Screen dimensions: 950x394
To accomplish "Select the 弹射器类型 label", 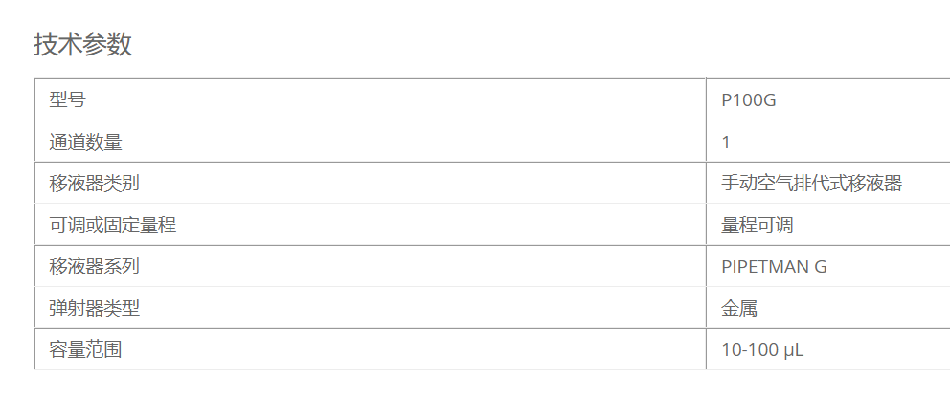I will (95, 309).
